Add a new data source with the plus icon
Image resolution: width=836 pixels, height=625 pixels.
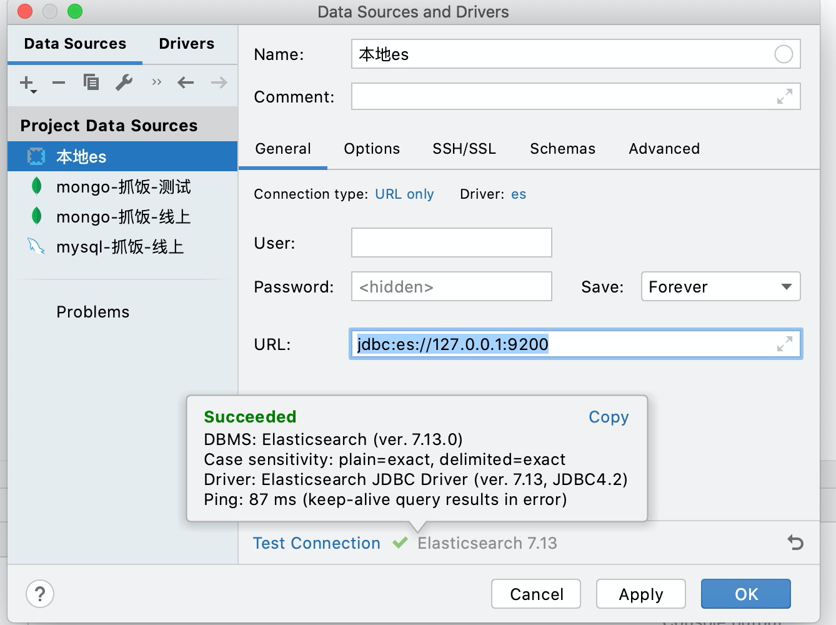click(x=26, y=82)
